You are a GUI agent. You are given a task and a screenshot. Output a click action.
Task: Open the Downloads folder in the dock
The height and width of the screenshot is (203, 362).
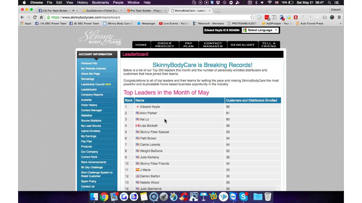click(x=257, y=197)
